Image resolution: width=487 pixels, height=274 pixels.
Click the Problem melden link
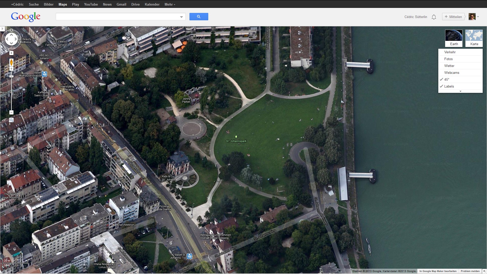pos(470,271)
